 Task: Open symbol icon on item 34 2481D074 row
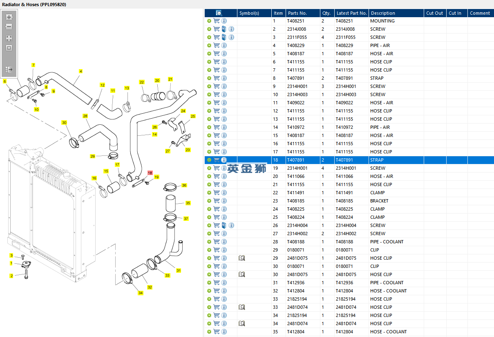241,324
